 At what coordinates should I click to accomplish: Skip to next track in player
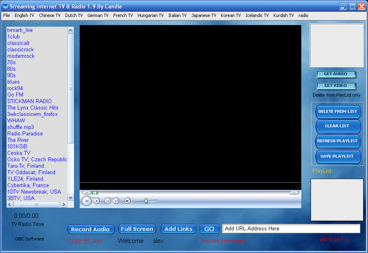[116, 201]
